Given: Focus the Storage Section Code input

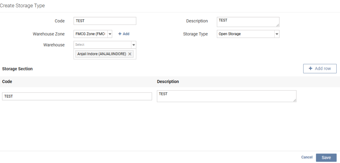Looking at the screenshot, I should (x=77, y=96).
